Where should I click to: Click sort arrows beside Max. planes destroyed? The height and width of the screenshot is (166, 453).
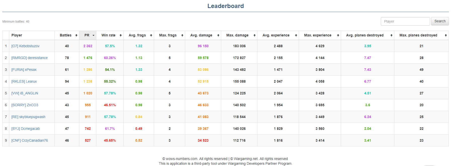coord(446,35)
